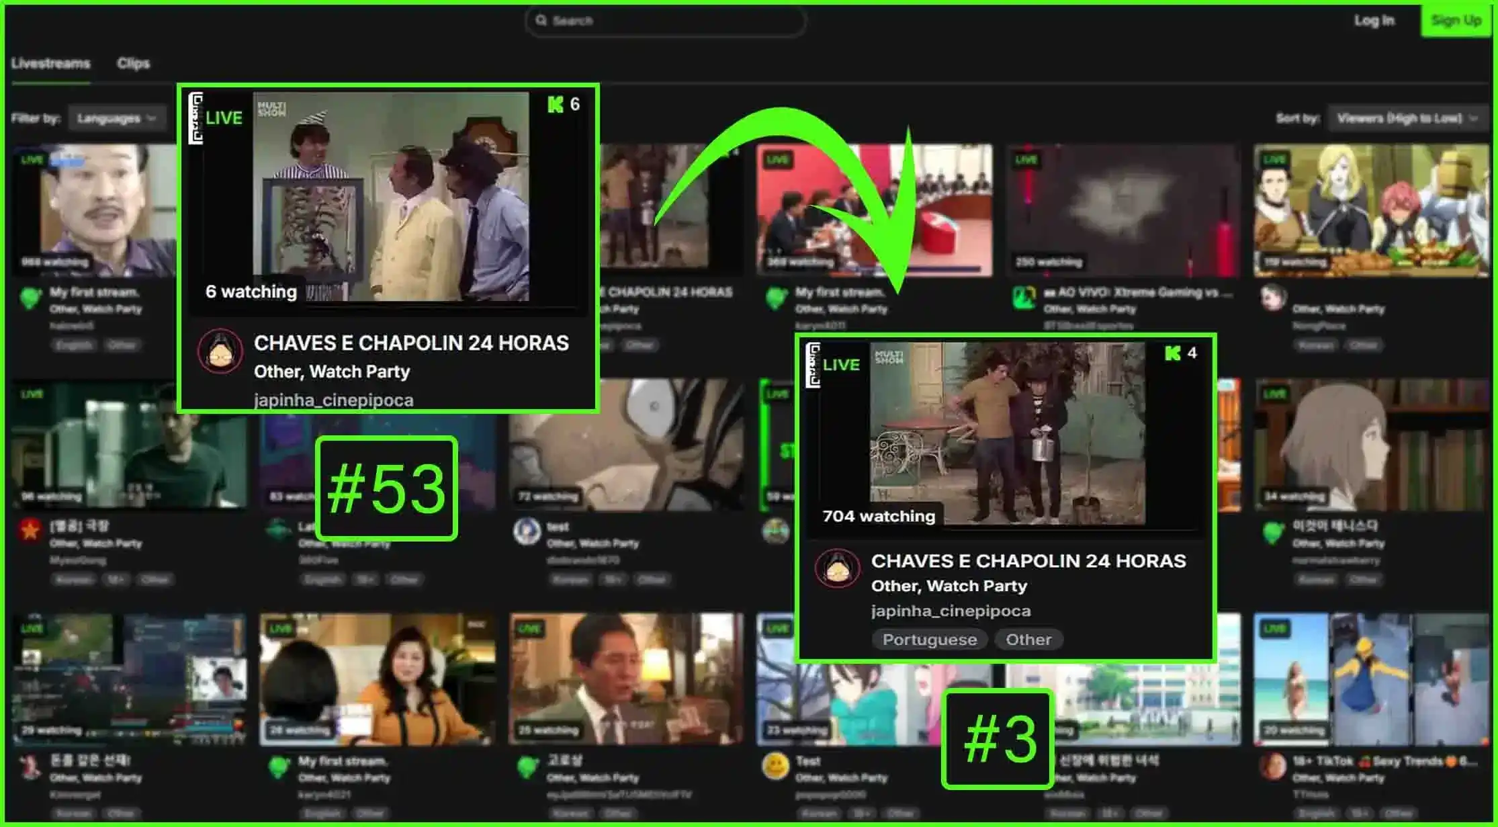Click green heart avatar beside 고로상 stream
This screenshot has height=827, width=1498.
point(527,766)
